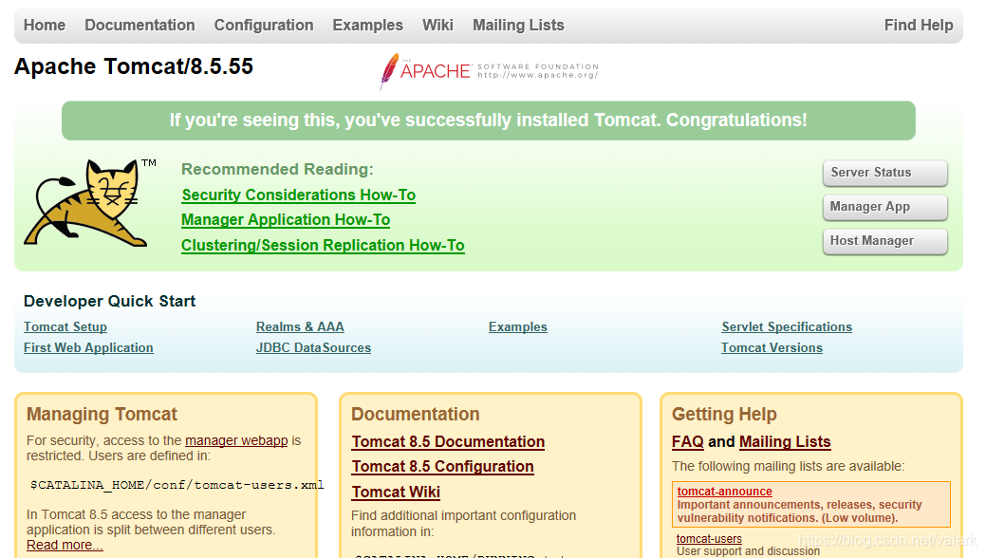Open Tomcat 8.5 Documentation link
This screenshot has width=986, height=558.
[x=448, y=441]
